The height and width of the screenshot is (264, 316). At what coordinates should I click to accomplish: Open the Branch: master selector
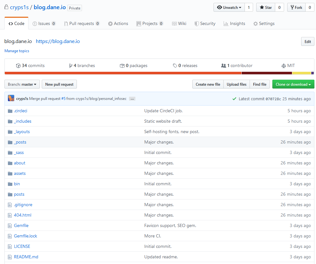pyautogui.click(x=22, y=84)
